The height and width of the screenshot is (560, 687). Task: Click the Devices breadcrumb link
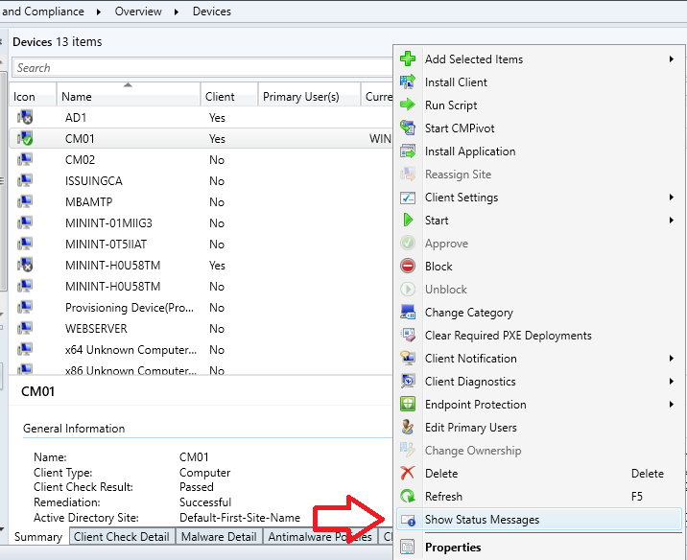tap(212, 12)
